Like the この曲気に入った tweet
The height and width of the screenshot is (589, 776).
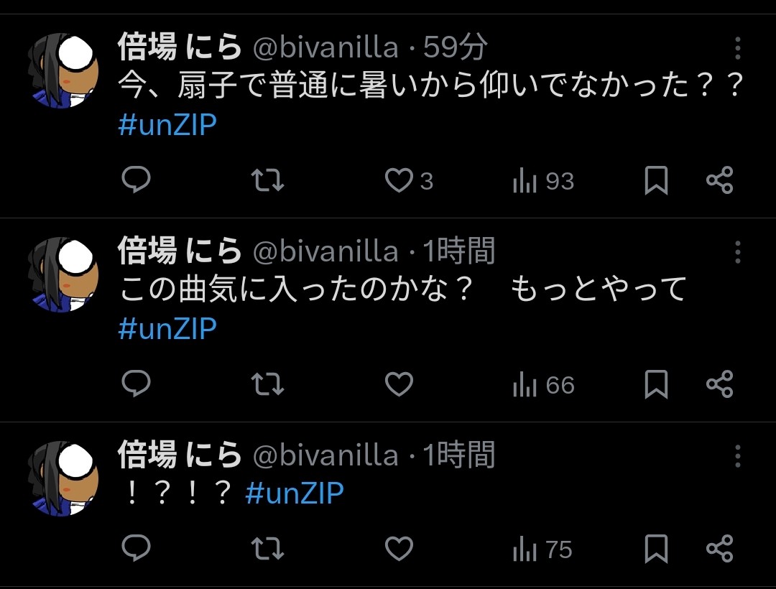(x=399, y=385)
